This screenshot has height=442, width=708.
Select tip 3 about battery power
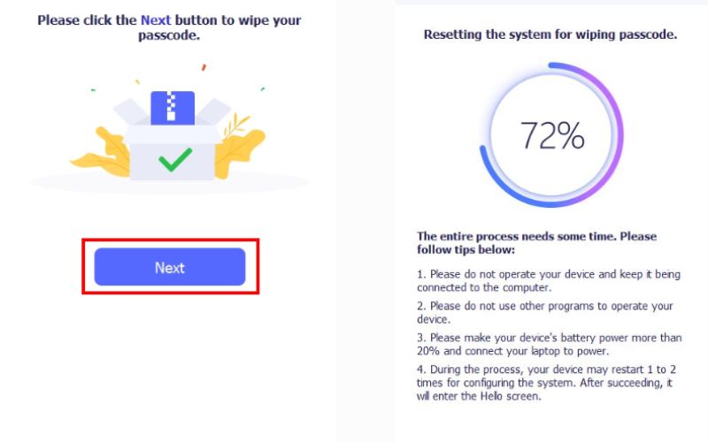pyautogui.click(x=549, y=343)
